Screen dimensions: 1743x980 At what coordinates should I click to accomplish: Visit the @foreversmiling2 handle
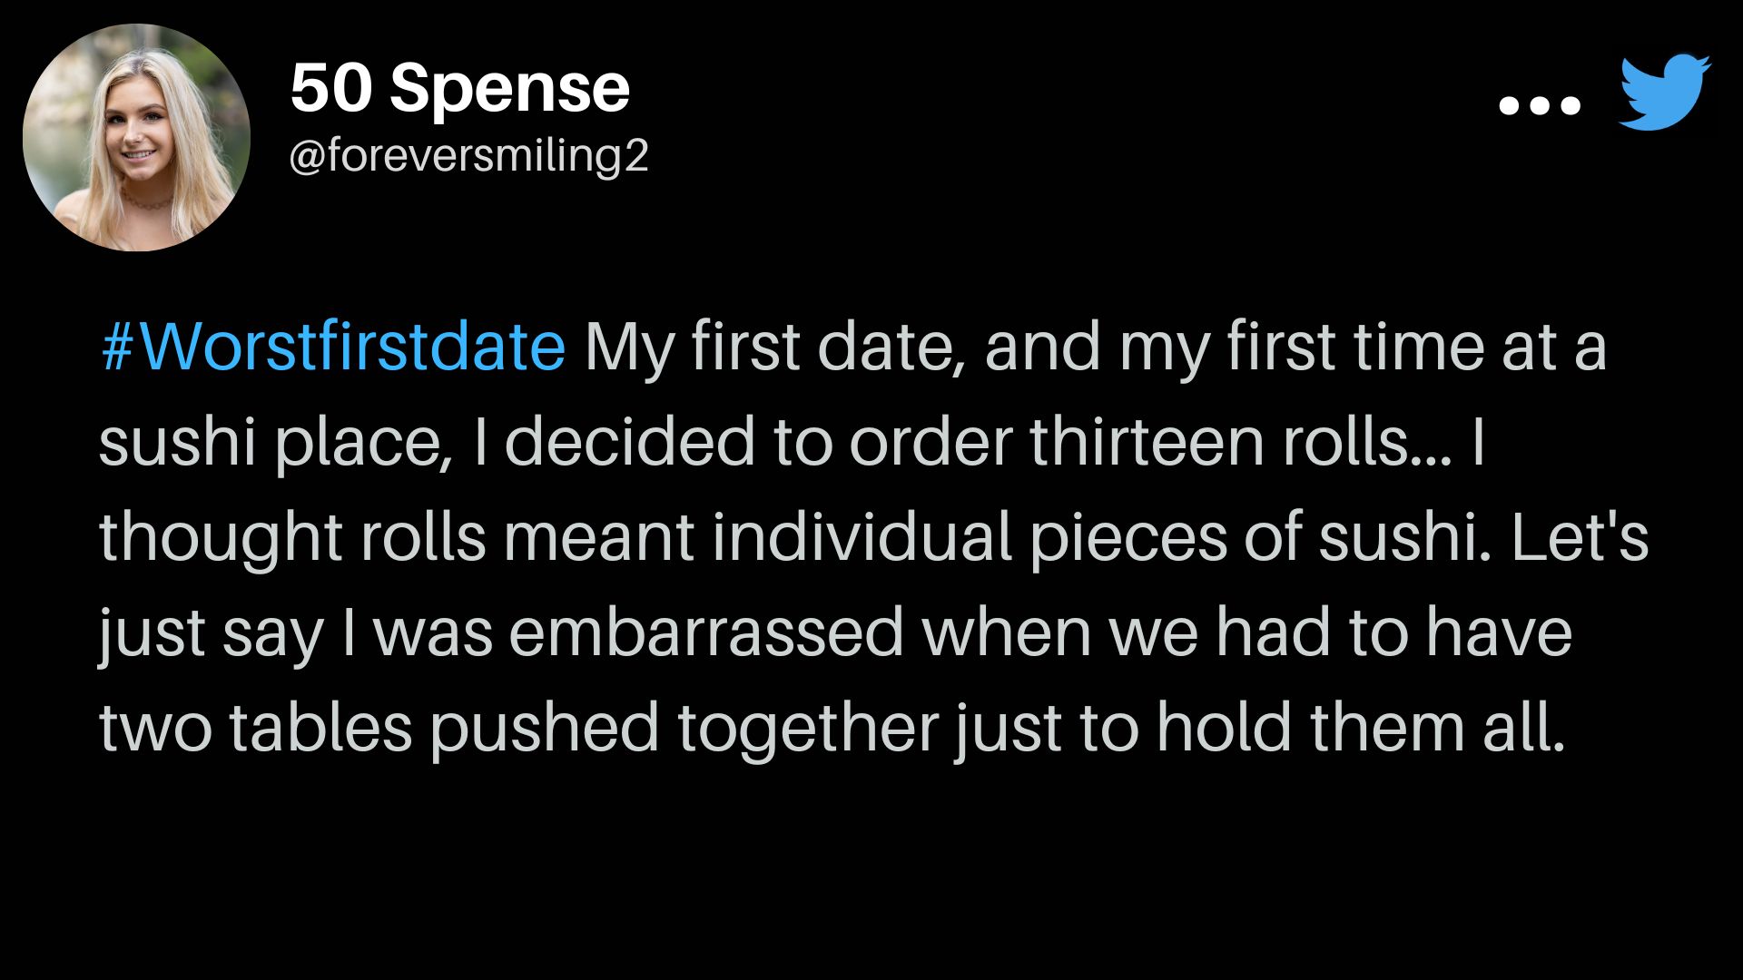(x=469, y=156)
